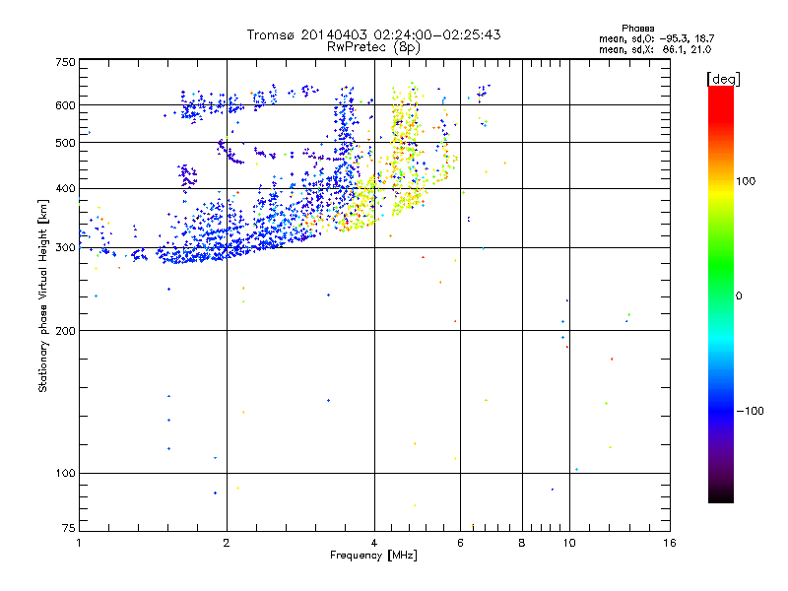Click the 'mean, sd,O: -95.3, 18.7' line
Screen dimensions: 788x591
(656, 38)
